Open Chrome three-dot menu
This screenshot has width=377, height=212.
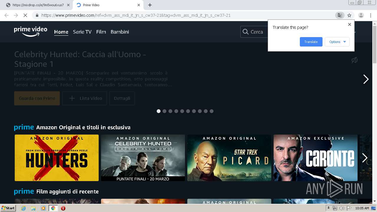pos(371,15)
